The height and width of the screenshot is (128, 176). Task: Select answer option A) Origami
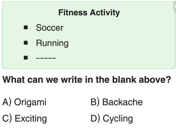24,102
